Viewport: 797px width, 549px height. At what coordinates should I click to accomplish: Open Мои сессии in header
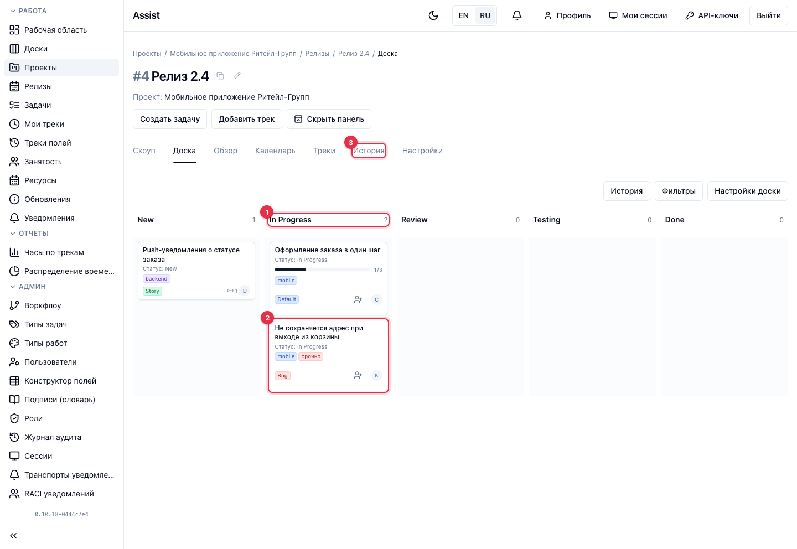coord(638,15)
